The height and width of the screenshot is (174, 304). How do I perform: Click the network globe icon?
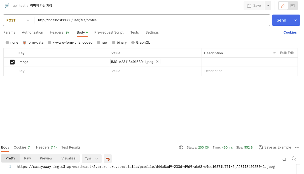[181, 147]
